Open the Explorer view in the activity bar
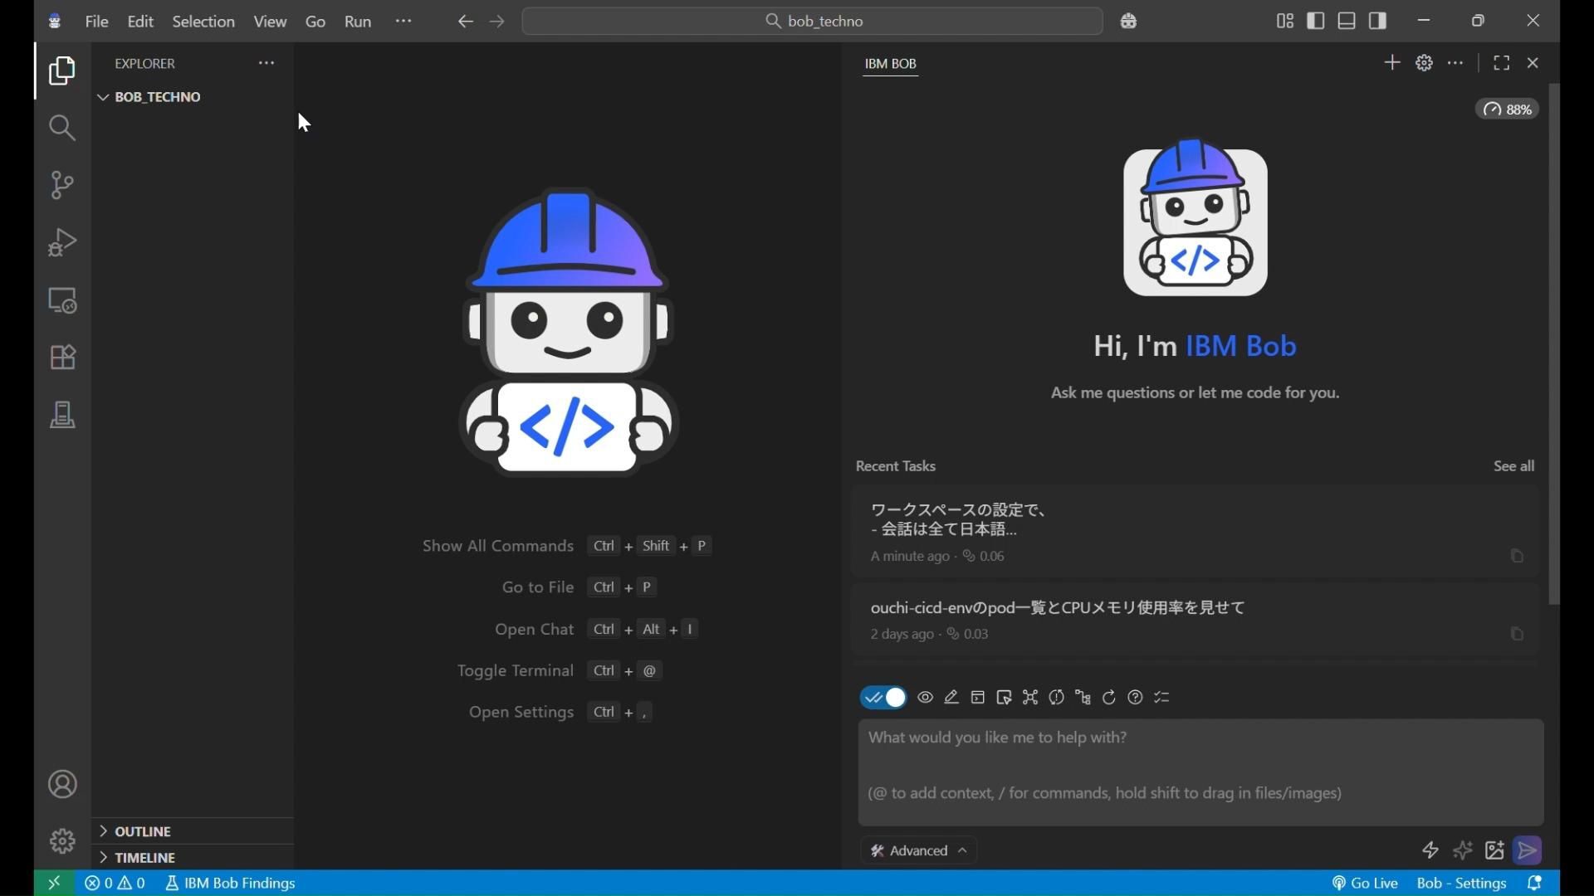The width and height of the screenshot is (1594, 896). pos(62,71)
